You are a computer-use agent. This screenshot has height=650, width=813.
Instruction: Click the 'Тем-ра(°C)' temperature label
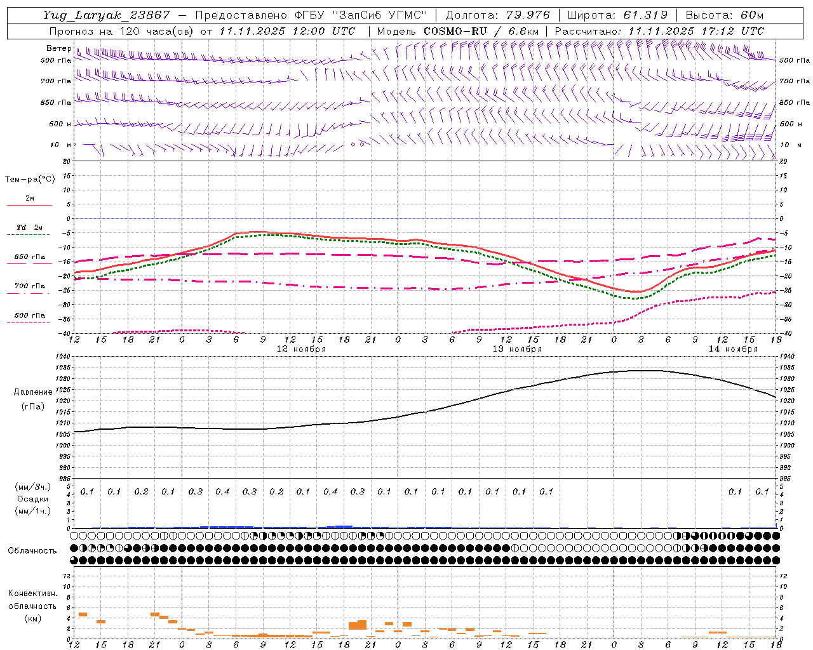tap(30, 180)
